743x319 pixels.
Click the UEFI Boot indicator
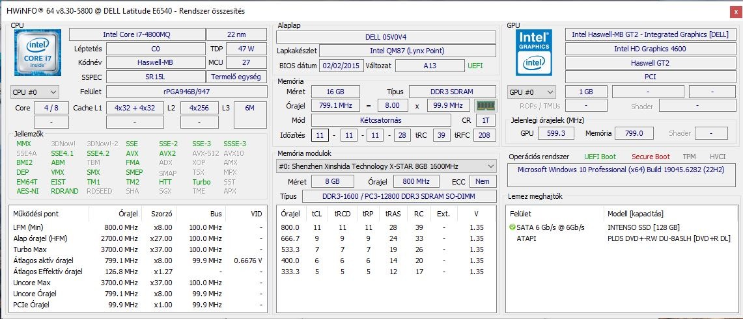click(600, 157)
